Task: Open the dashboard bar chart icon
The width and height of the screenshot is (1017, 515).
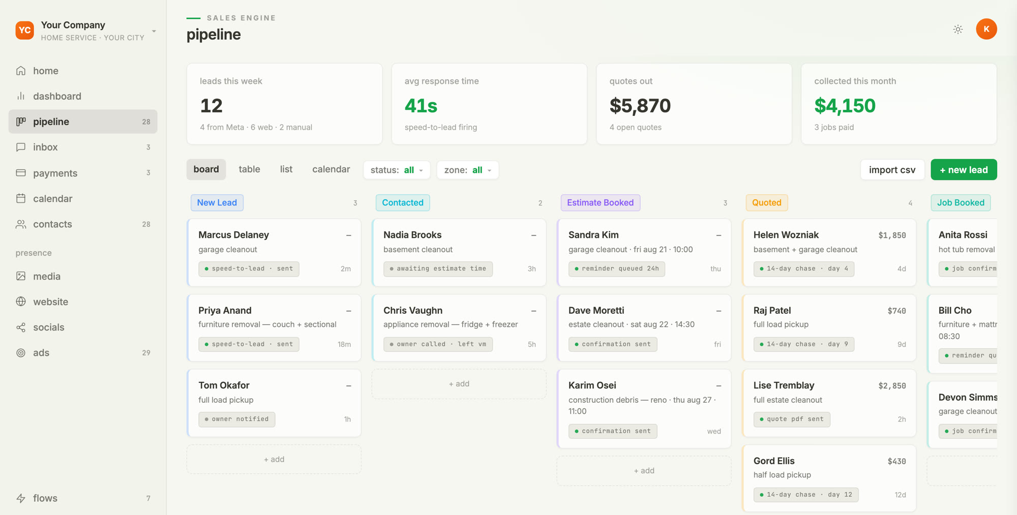Action: click(x=21, y=96)
